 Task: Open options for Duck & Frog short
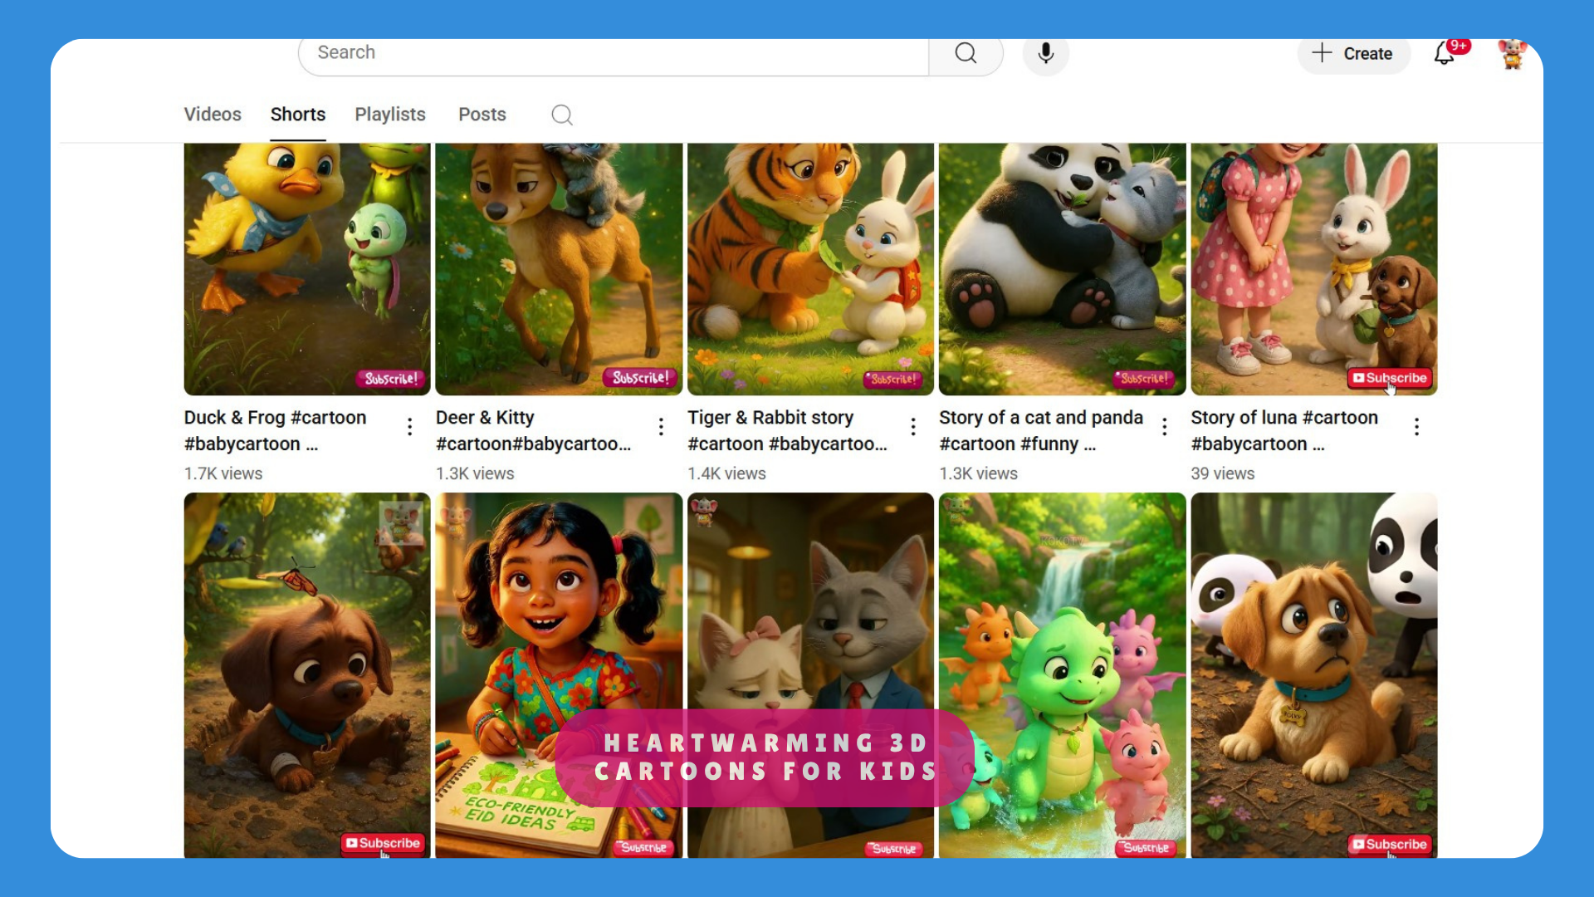[409, 427]
